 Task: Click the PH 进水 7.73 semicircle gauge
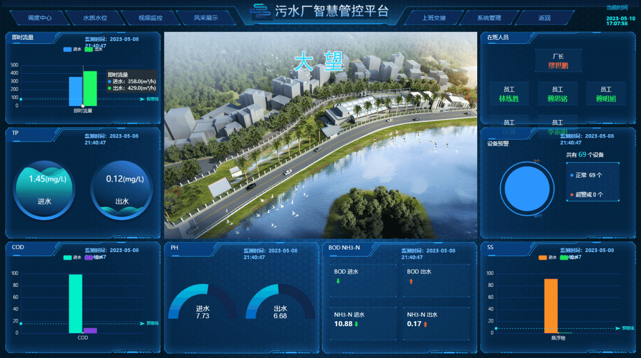pos(202,304)
